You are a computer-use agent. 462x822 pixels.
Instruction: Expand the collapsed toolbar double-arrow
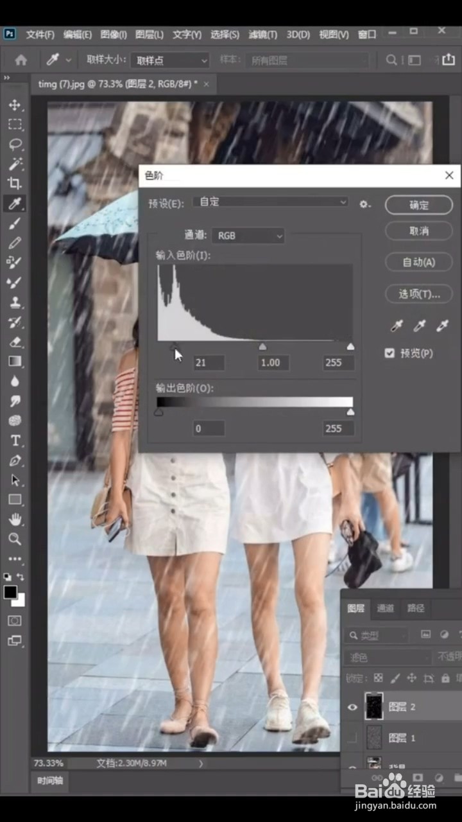7,78
